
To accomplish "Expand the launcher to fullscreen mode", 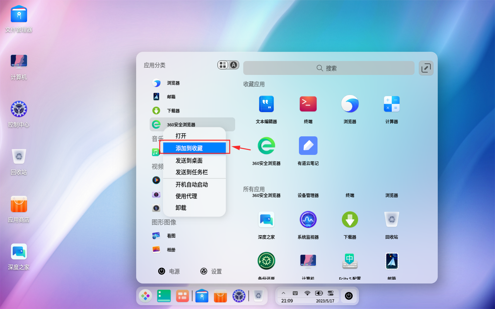I will click(x=426, y=68).
